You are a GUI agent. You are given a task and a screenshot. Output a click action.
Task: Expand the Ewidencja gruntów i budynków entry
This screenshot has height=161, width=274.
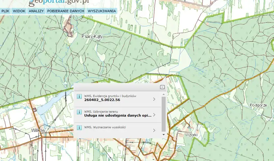(154, 99)
